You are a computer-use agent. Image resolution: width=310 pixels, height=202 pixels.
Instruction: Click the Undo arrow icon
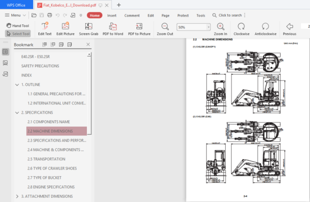point(57,15)
